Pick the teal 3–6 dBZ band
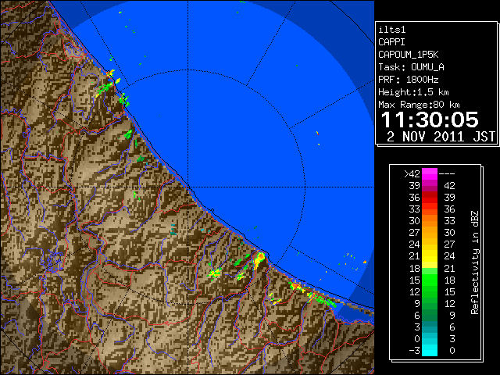Viewport: 500px width, 375px height. click(430, 327)
